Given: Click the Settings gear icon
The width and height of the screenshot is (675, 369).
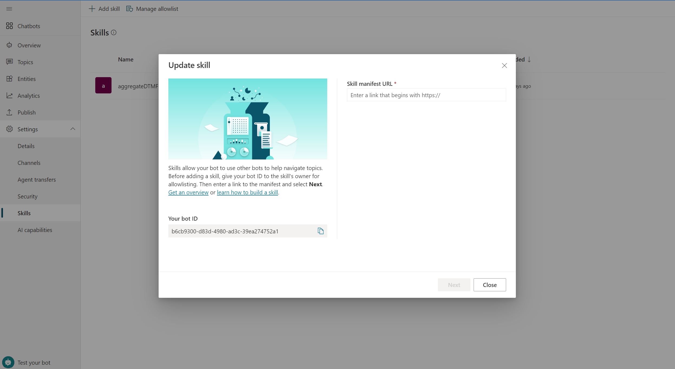Looking at the screenshot, I should pos(9,129).
